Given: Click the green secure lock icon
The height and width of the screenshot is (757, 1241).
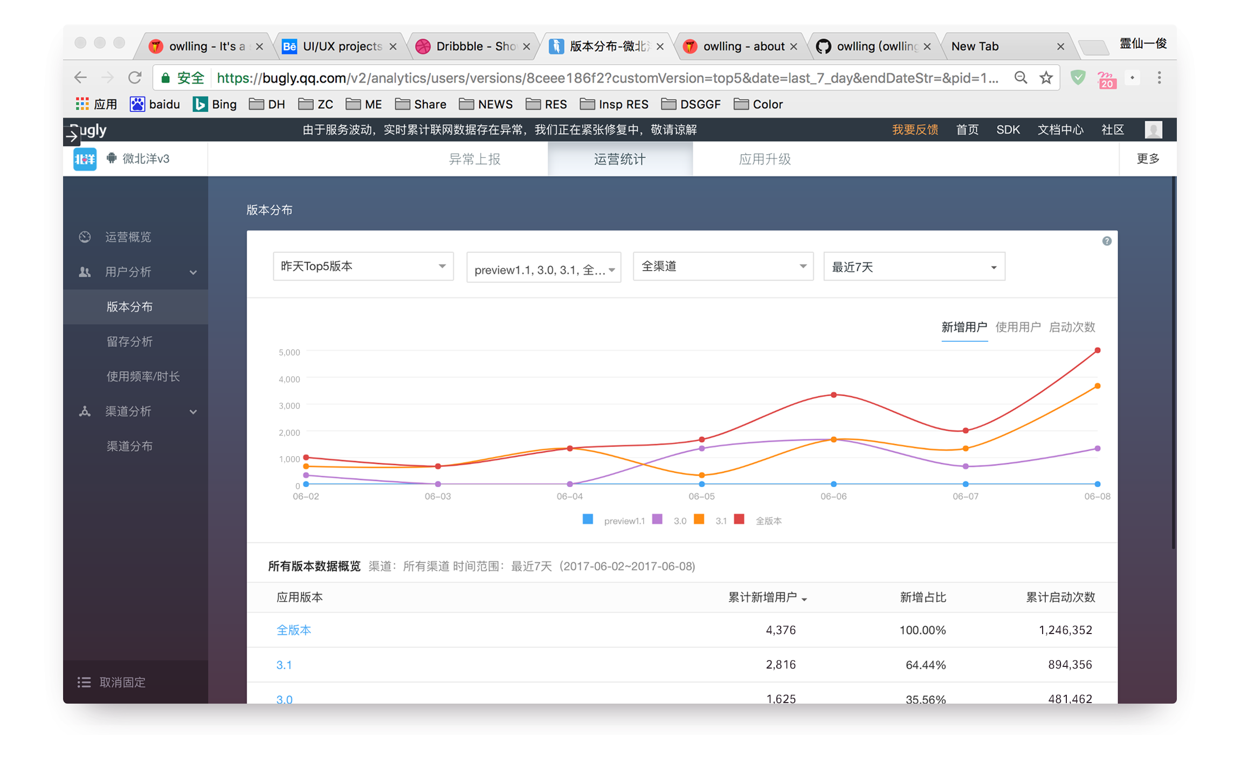Looking at the screenshot, I should coord(166,78).
